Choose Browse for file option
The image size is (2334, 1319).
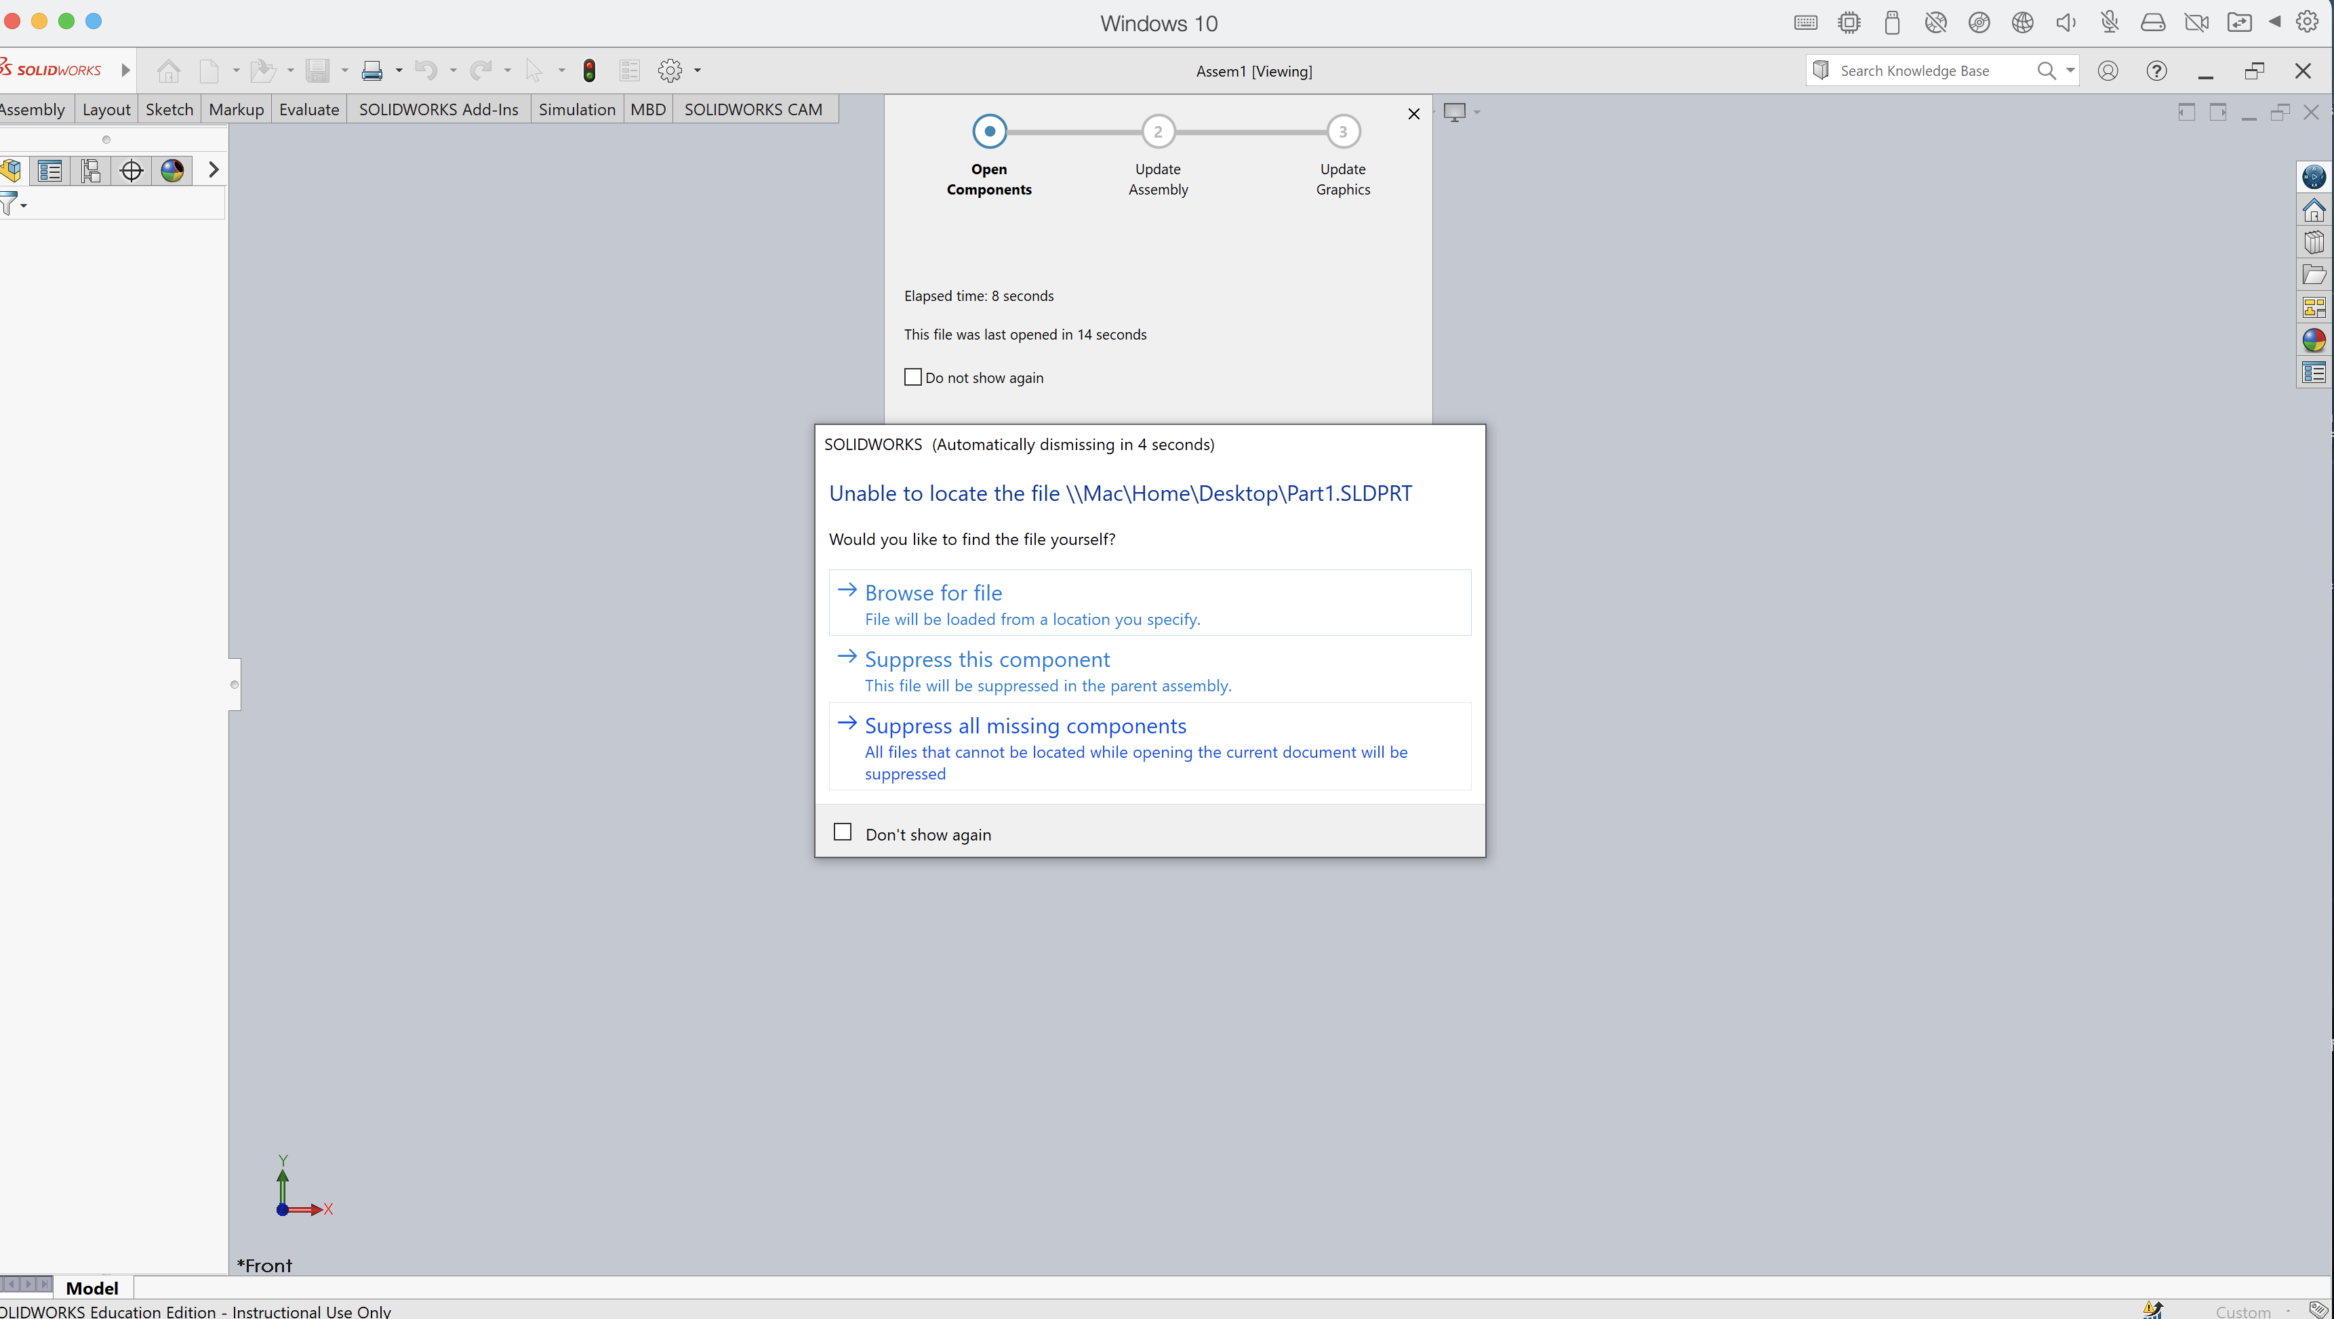[x=1150, y=603]
